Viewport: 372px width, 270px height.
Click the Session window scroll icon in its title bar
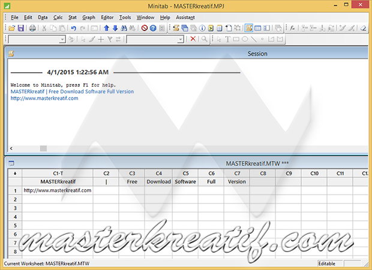coord(11,54)
